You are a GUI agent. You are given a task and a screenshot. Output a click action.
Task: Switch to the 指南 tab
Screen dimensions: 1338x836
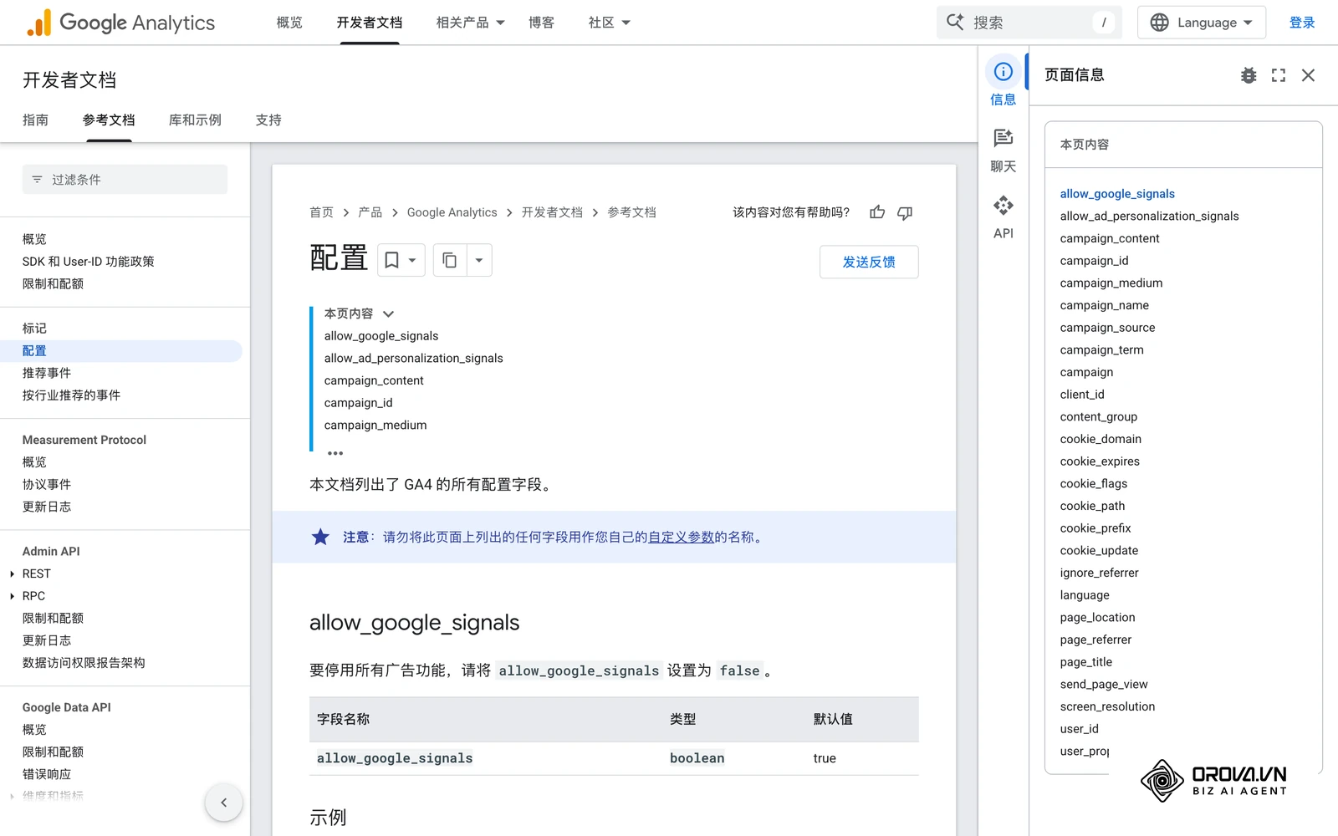[x=35, y=120]
